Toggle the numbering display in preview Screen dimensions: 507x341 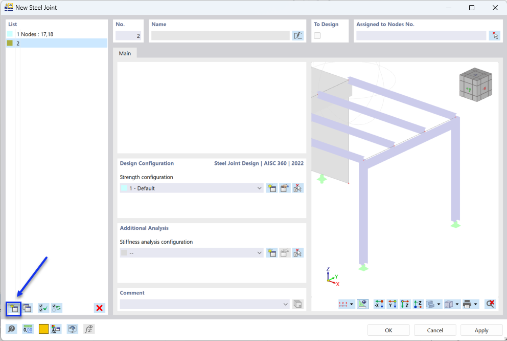[x=343, y=304]
